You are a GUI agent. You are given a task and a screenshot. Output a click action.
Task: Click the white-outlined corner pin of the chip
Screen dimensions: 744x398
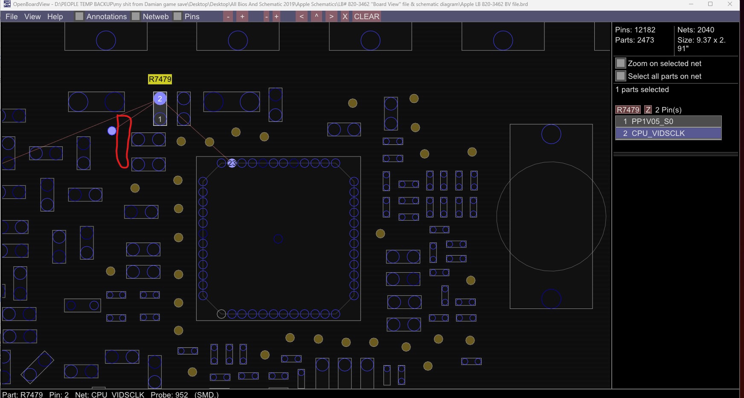coord(221,314)
